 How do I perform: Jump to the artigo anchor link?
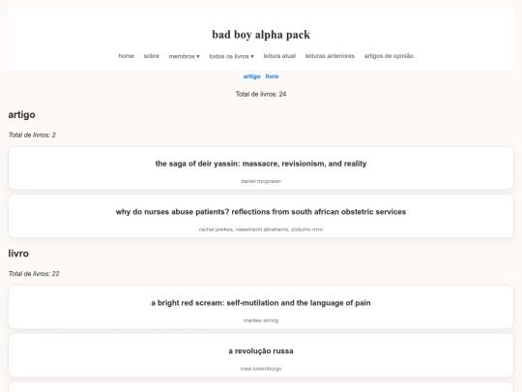coord(251,76)
